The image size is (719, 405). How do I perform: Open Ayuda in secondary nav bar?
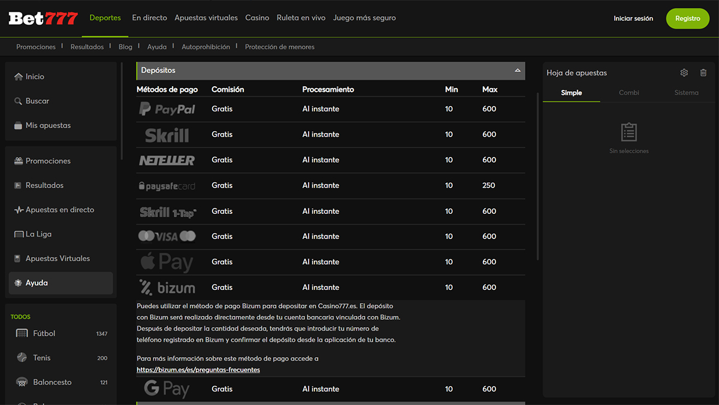point(157,47)
